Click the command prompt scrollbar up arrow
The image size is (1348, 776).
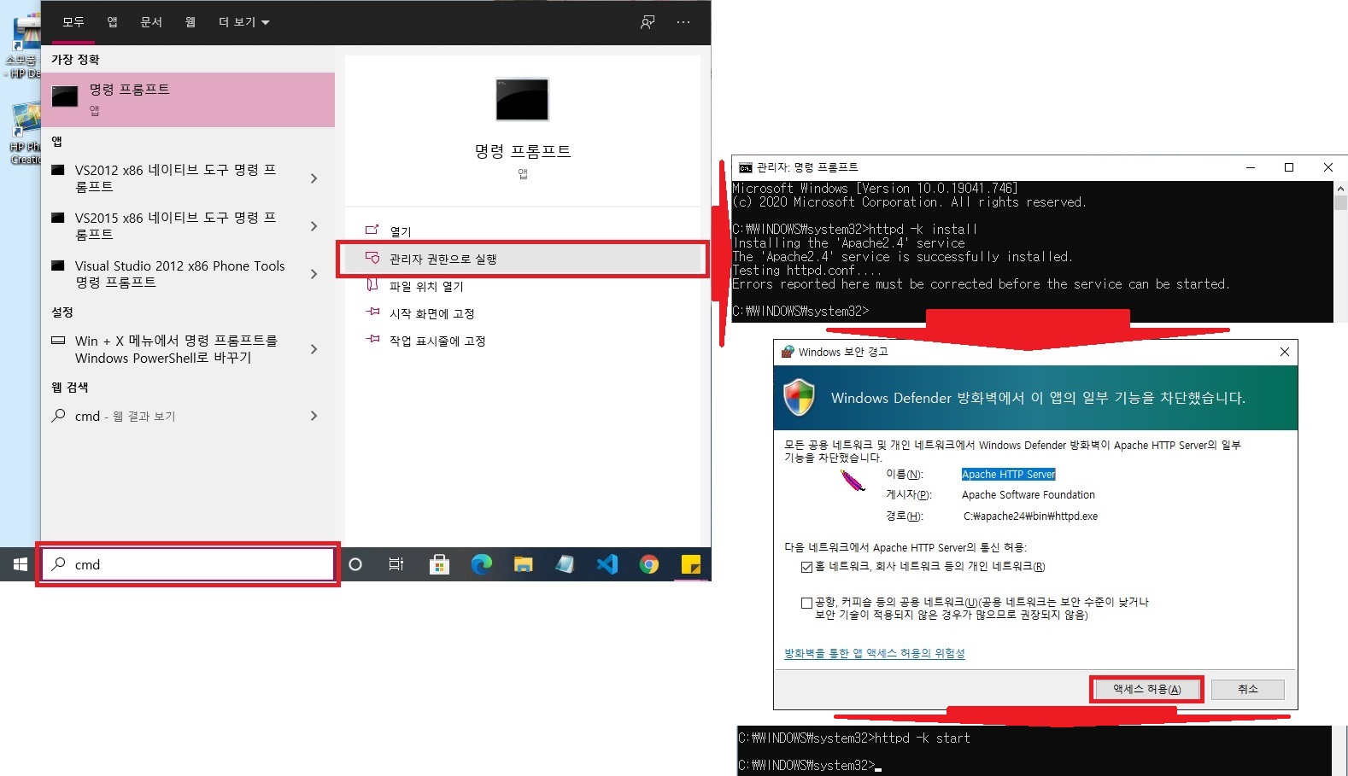[1340, 188]
